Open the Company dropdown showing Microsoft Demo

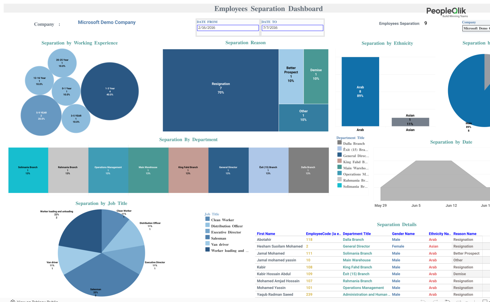click(476, 28)
